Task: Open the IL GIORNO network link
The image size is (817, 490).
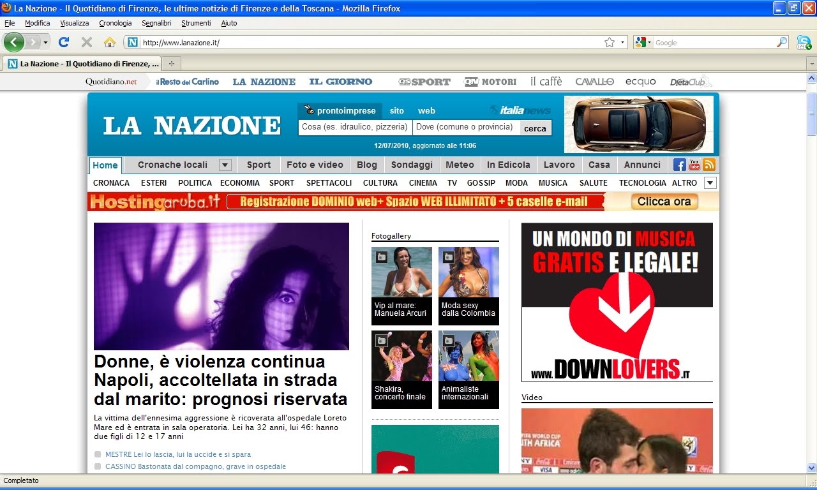Action: coord(340,82)
